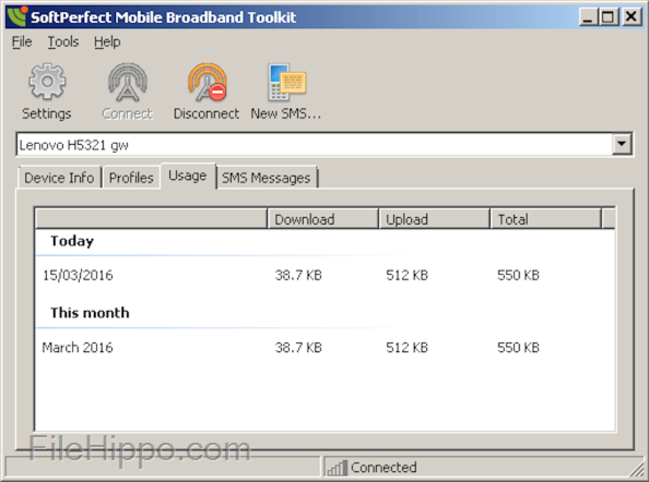The width and height of the screenshot is (649, 482).
Task: Sort by the Upload column header
Action: (433, 219)
